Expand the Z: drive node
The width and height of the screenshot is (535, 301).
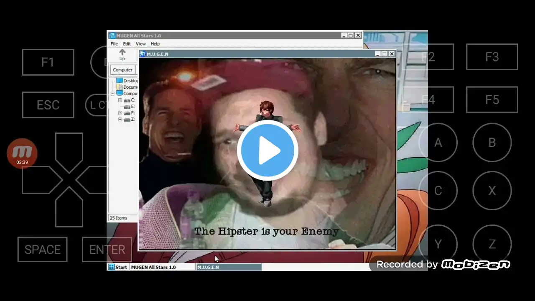tap(120, 119)
